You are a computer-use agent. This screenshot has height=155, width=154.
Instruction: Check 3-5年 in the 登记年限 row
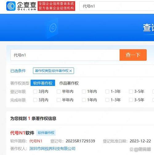pos(131,91)
